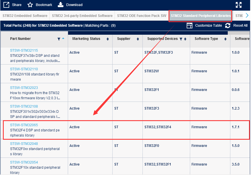Click STM32F4 DSP and standard peripherals description

35,133
